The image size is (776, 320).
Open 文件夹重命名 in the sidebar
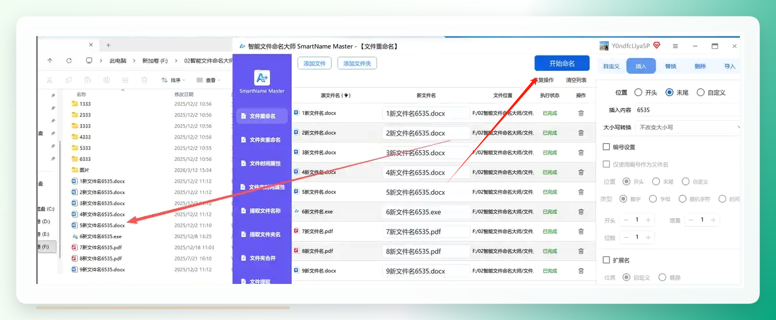pyautogui.click(x=262, y=140)
